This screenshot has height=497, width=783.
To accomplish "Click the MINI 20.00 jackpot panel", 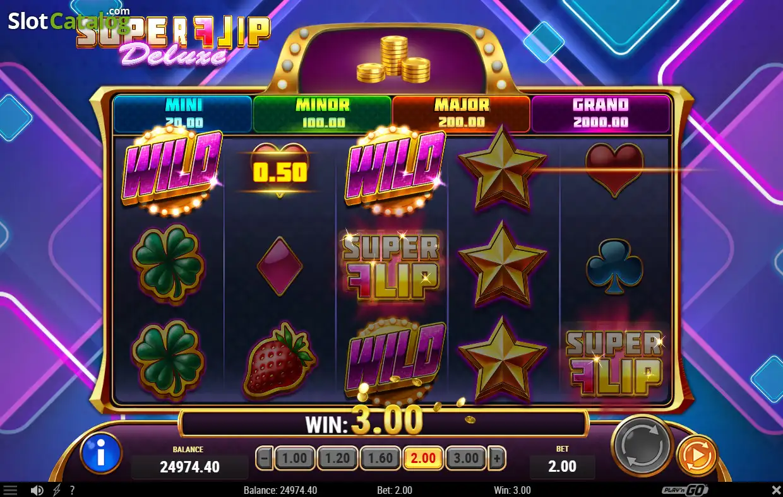I will (x=183, y=114).
